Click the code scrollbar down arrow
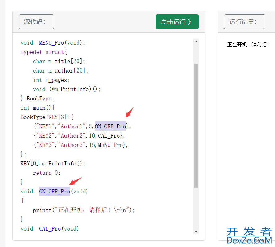Viewport: 275px width, 247px height. [x=196, y=232]
